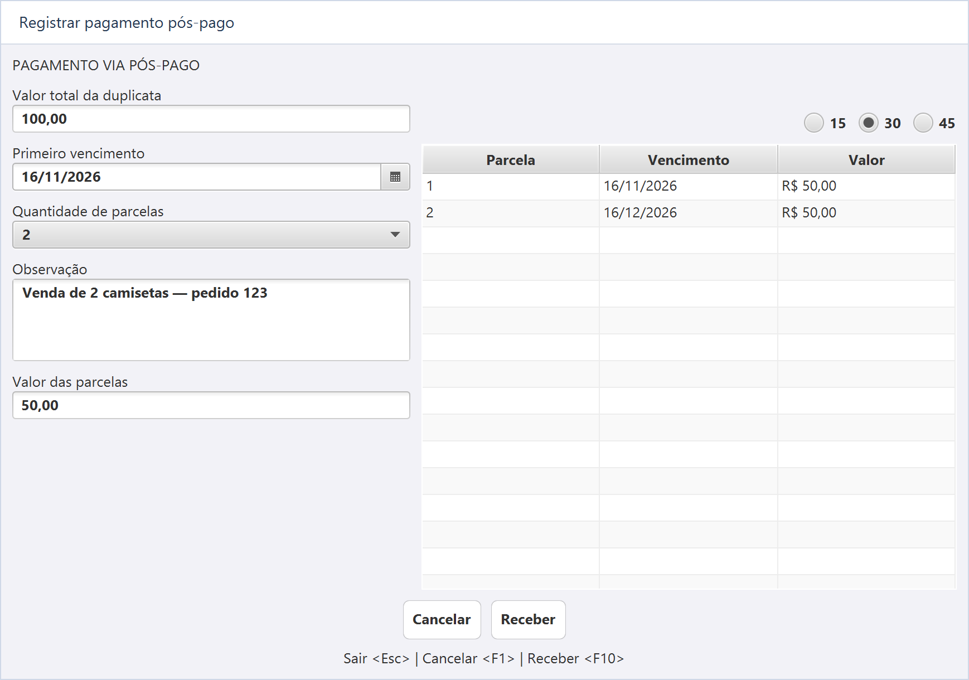Click the Receber <F10> shortcut hint
The height and width of the screenshot is (680, 969).
575,658
